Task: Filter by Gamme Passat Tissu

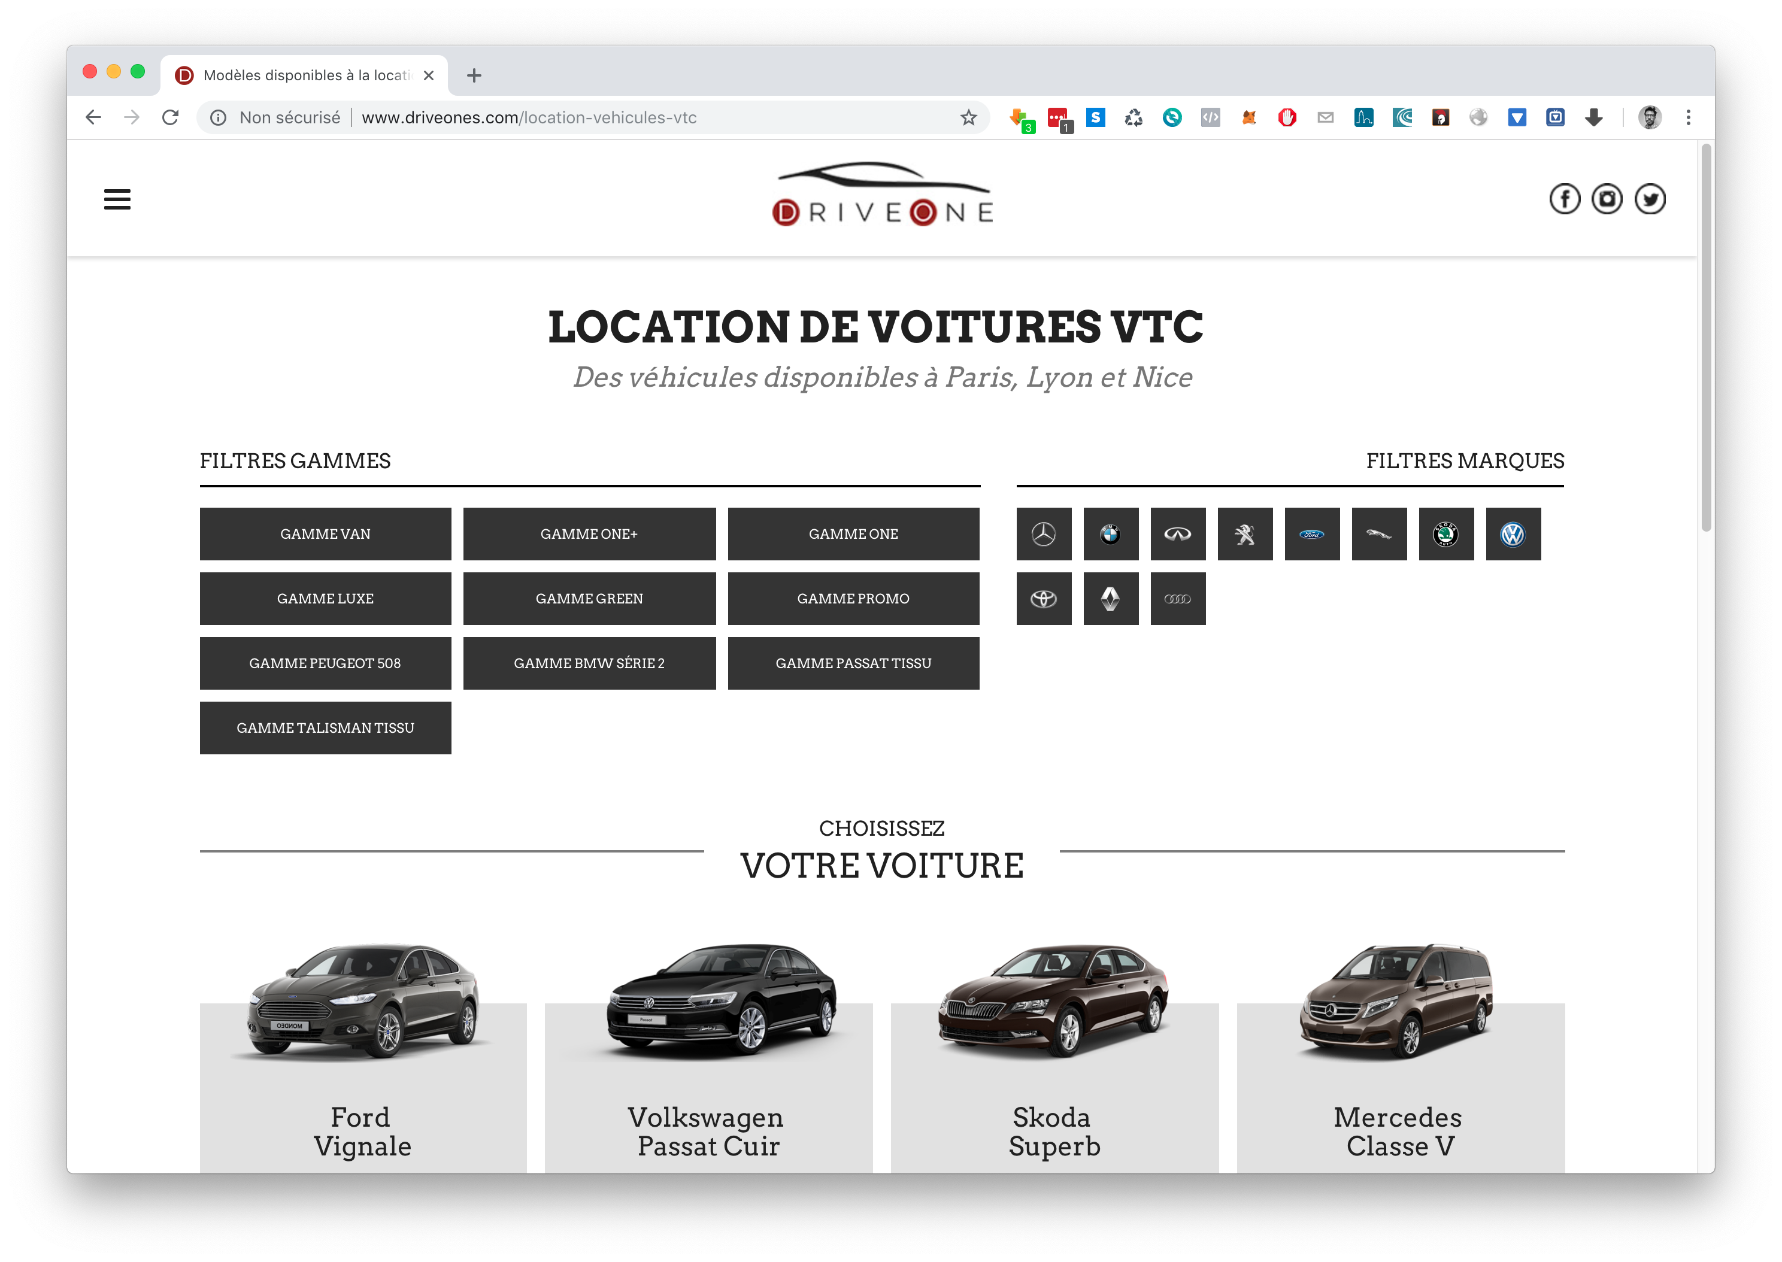Action: click(x=853, y=663)
